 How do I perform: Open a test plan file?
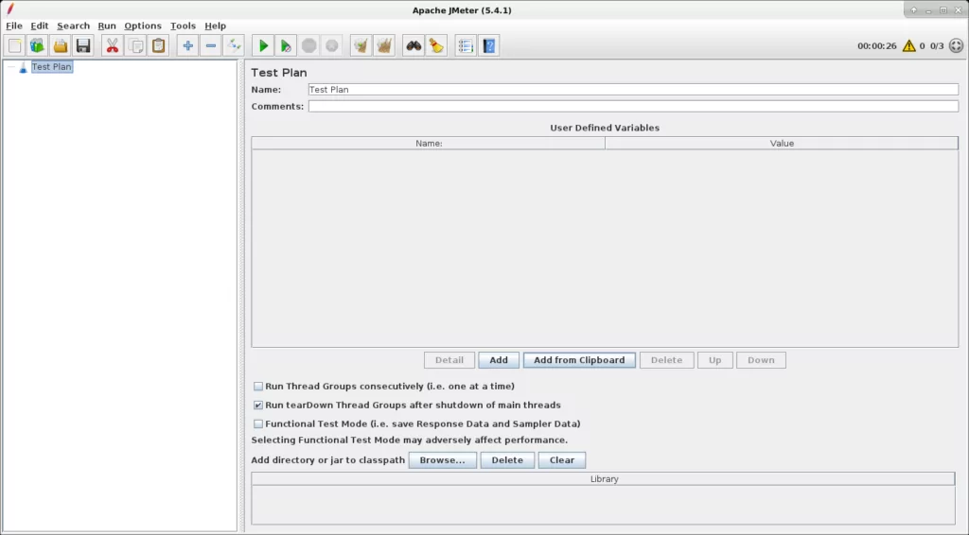60,45
